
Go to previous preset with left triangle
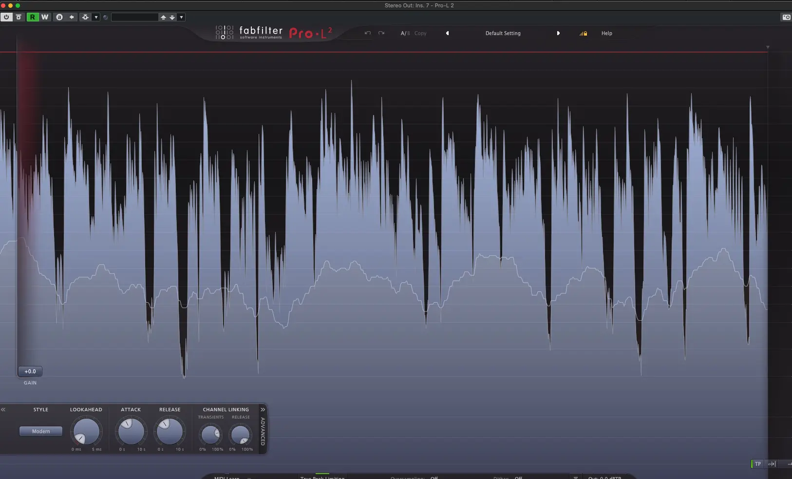[x=447, y=33]
